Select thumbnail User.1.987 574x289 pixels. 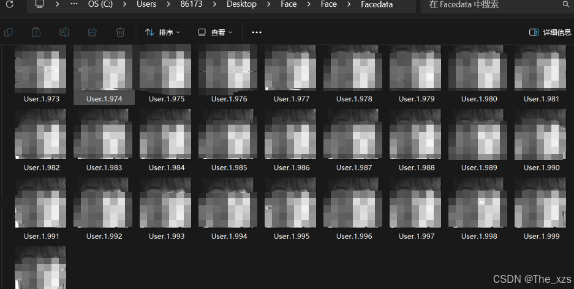pyautogui.click(x=353, y=134)
